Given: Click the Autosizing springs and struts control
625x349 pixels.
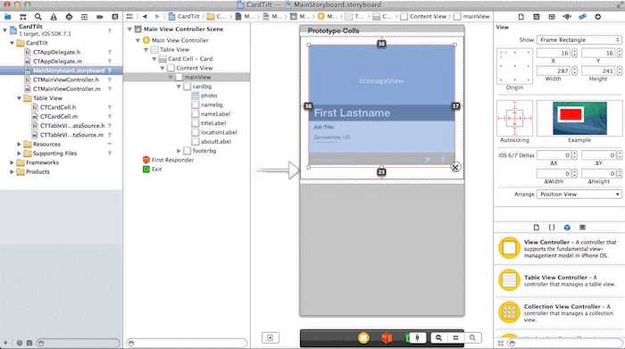Looking at the screenshot, I should tap(514, 119).
